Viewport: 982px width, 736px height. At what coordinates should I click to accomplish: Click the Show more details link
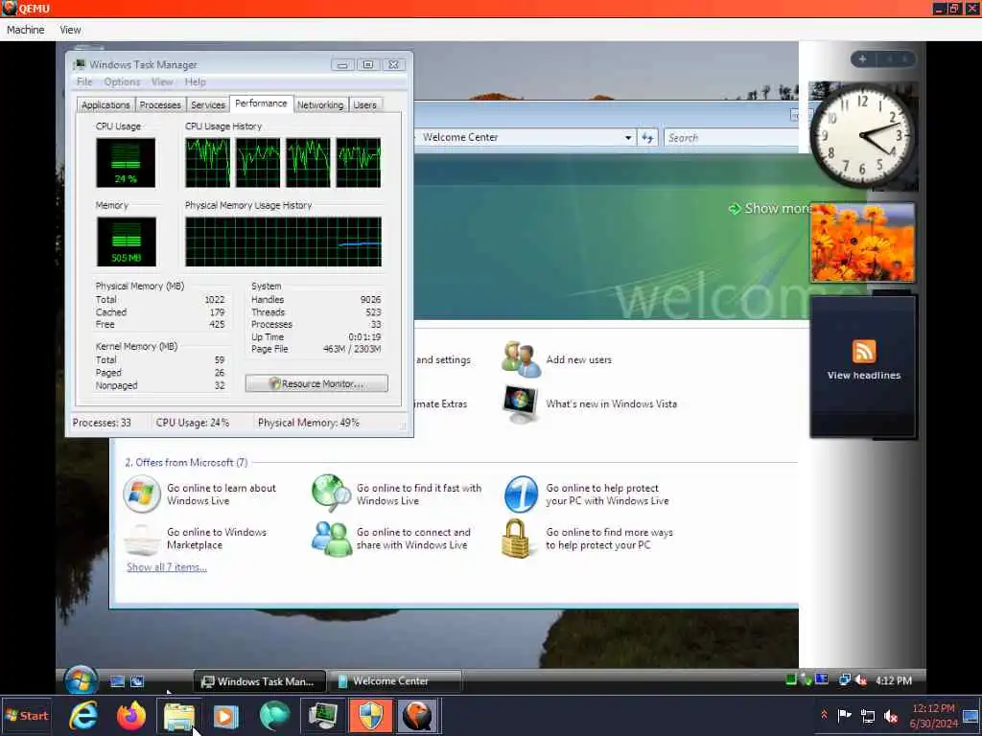(x=768, y=208)
